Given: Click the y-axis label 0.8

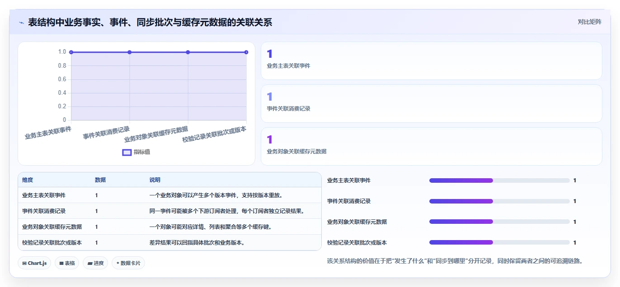Looking at the screenshot, I should pos(62,66).
